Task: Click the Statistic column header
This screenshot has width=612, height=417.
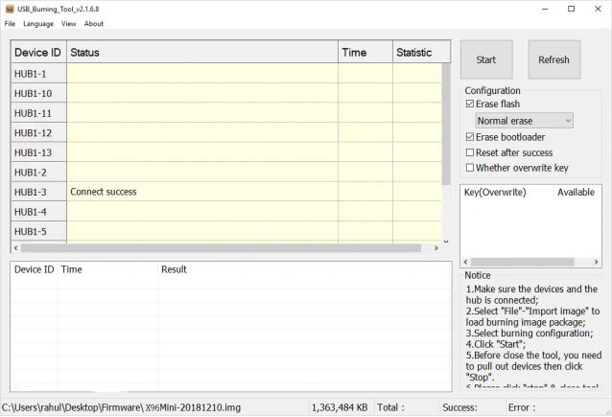Action: 414,53
